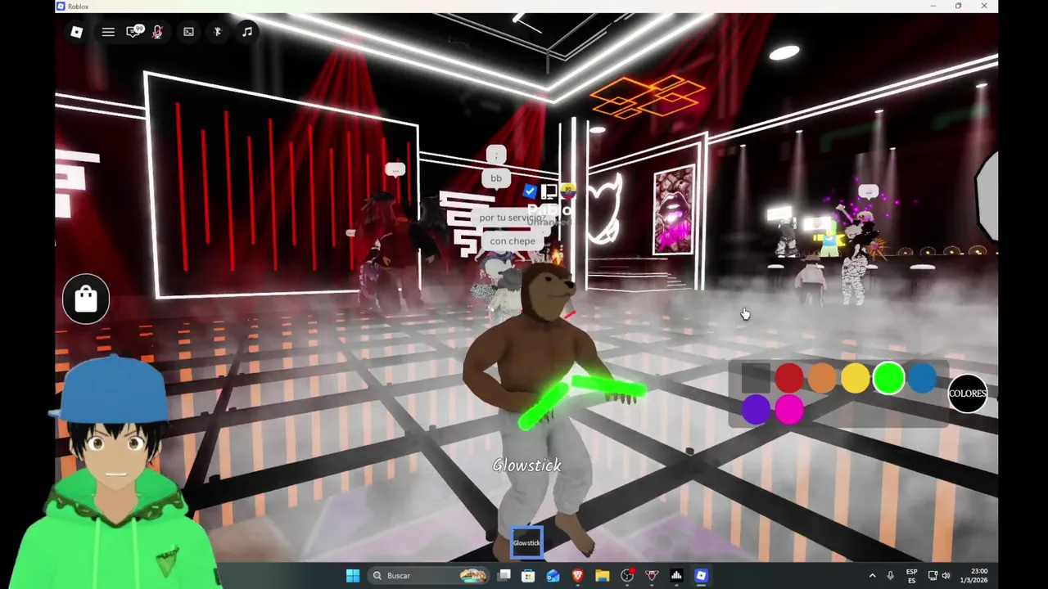
Task: Open the Windows Start menu
Action: (x=353, y=576)
